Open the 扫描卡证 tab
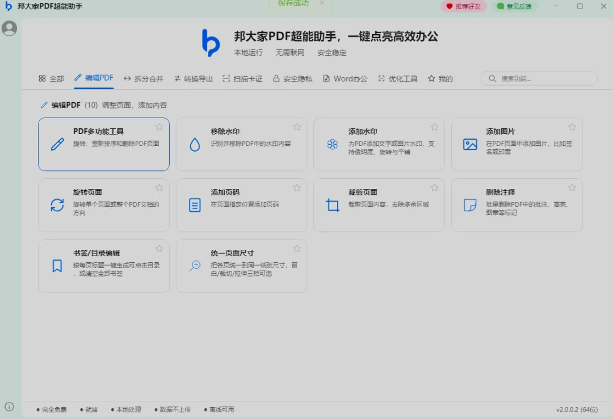Image resolution: width=613 pixels, height=419 pixels. click(242, 79)
